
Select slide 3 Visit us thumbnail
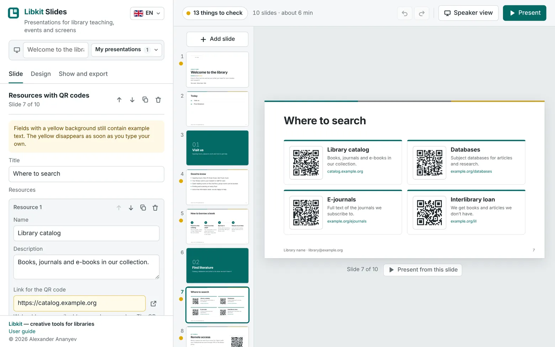(x=217, y=148)
